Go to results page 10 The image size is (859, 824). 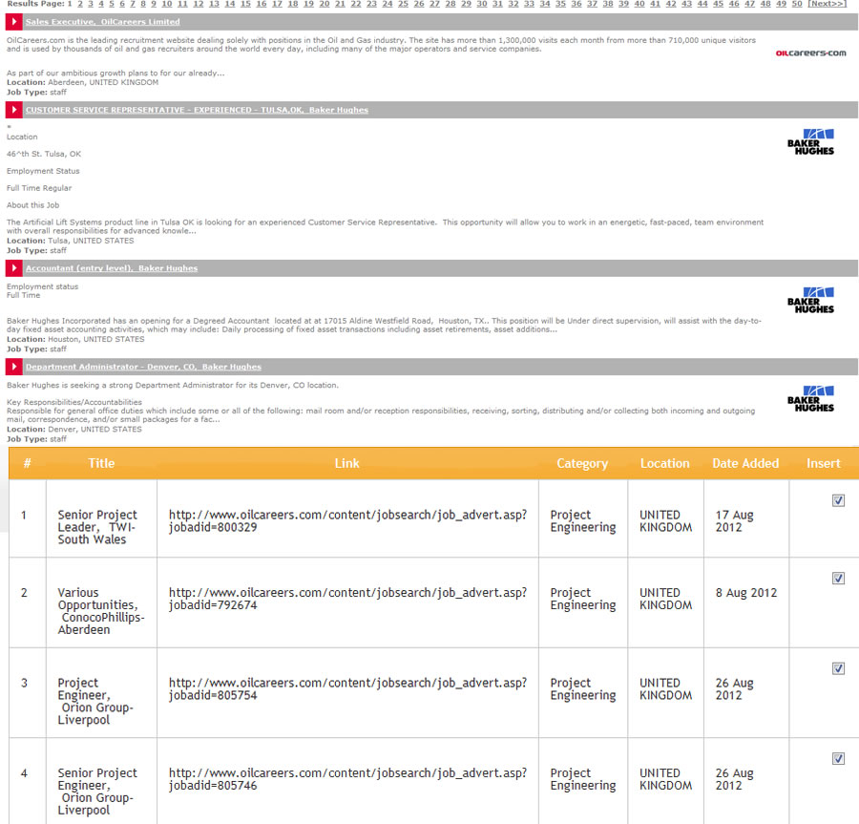(x=167, y=4)
